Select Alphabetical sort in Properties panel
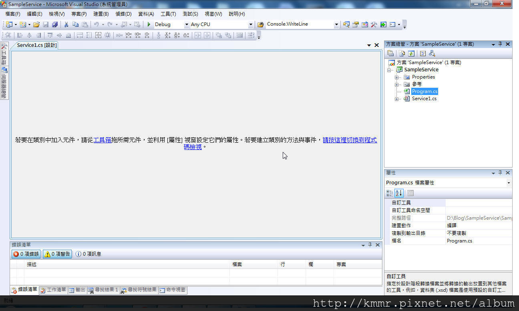The width and height of the screenshot is (519, 311). (399, 193)
